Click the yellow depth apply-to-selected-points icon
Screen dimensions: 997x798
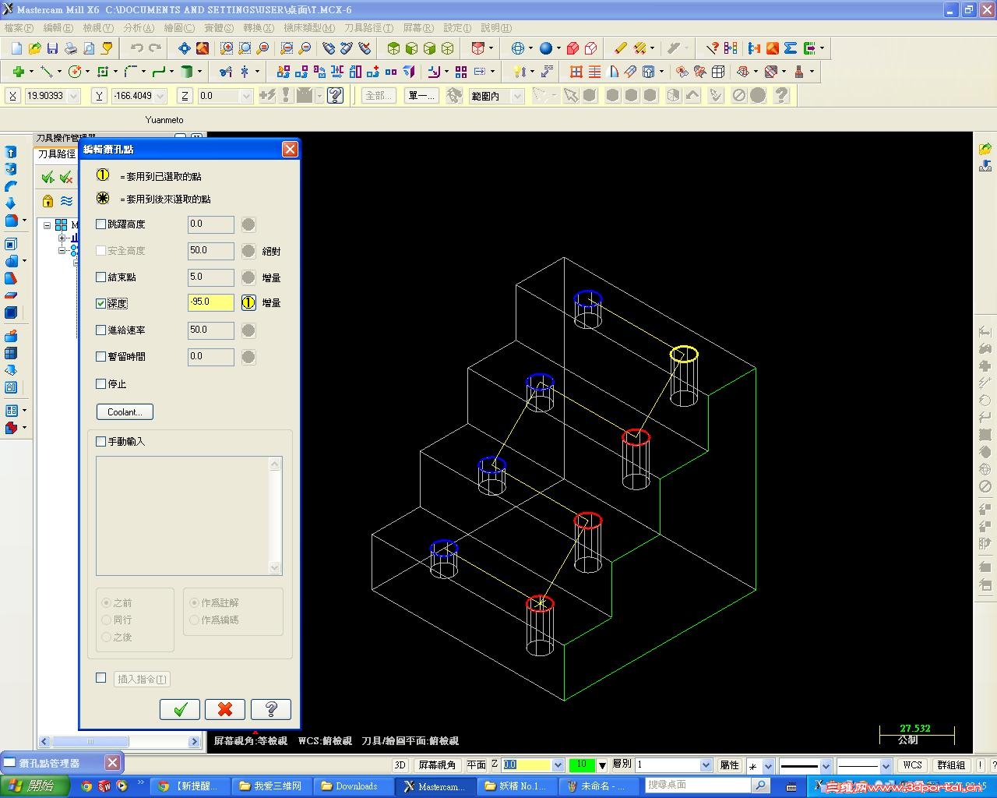coord(248,302)
